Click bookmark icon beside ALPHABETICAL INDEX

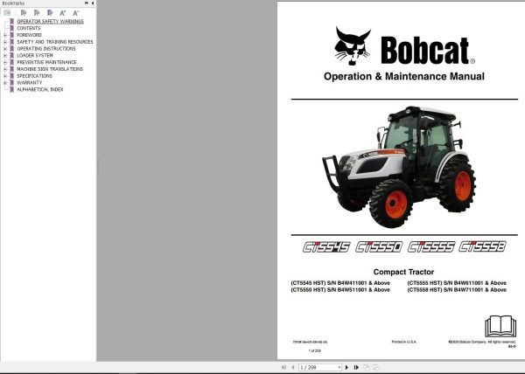[11, 90]
